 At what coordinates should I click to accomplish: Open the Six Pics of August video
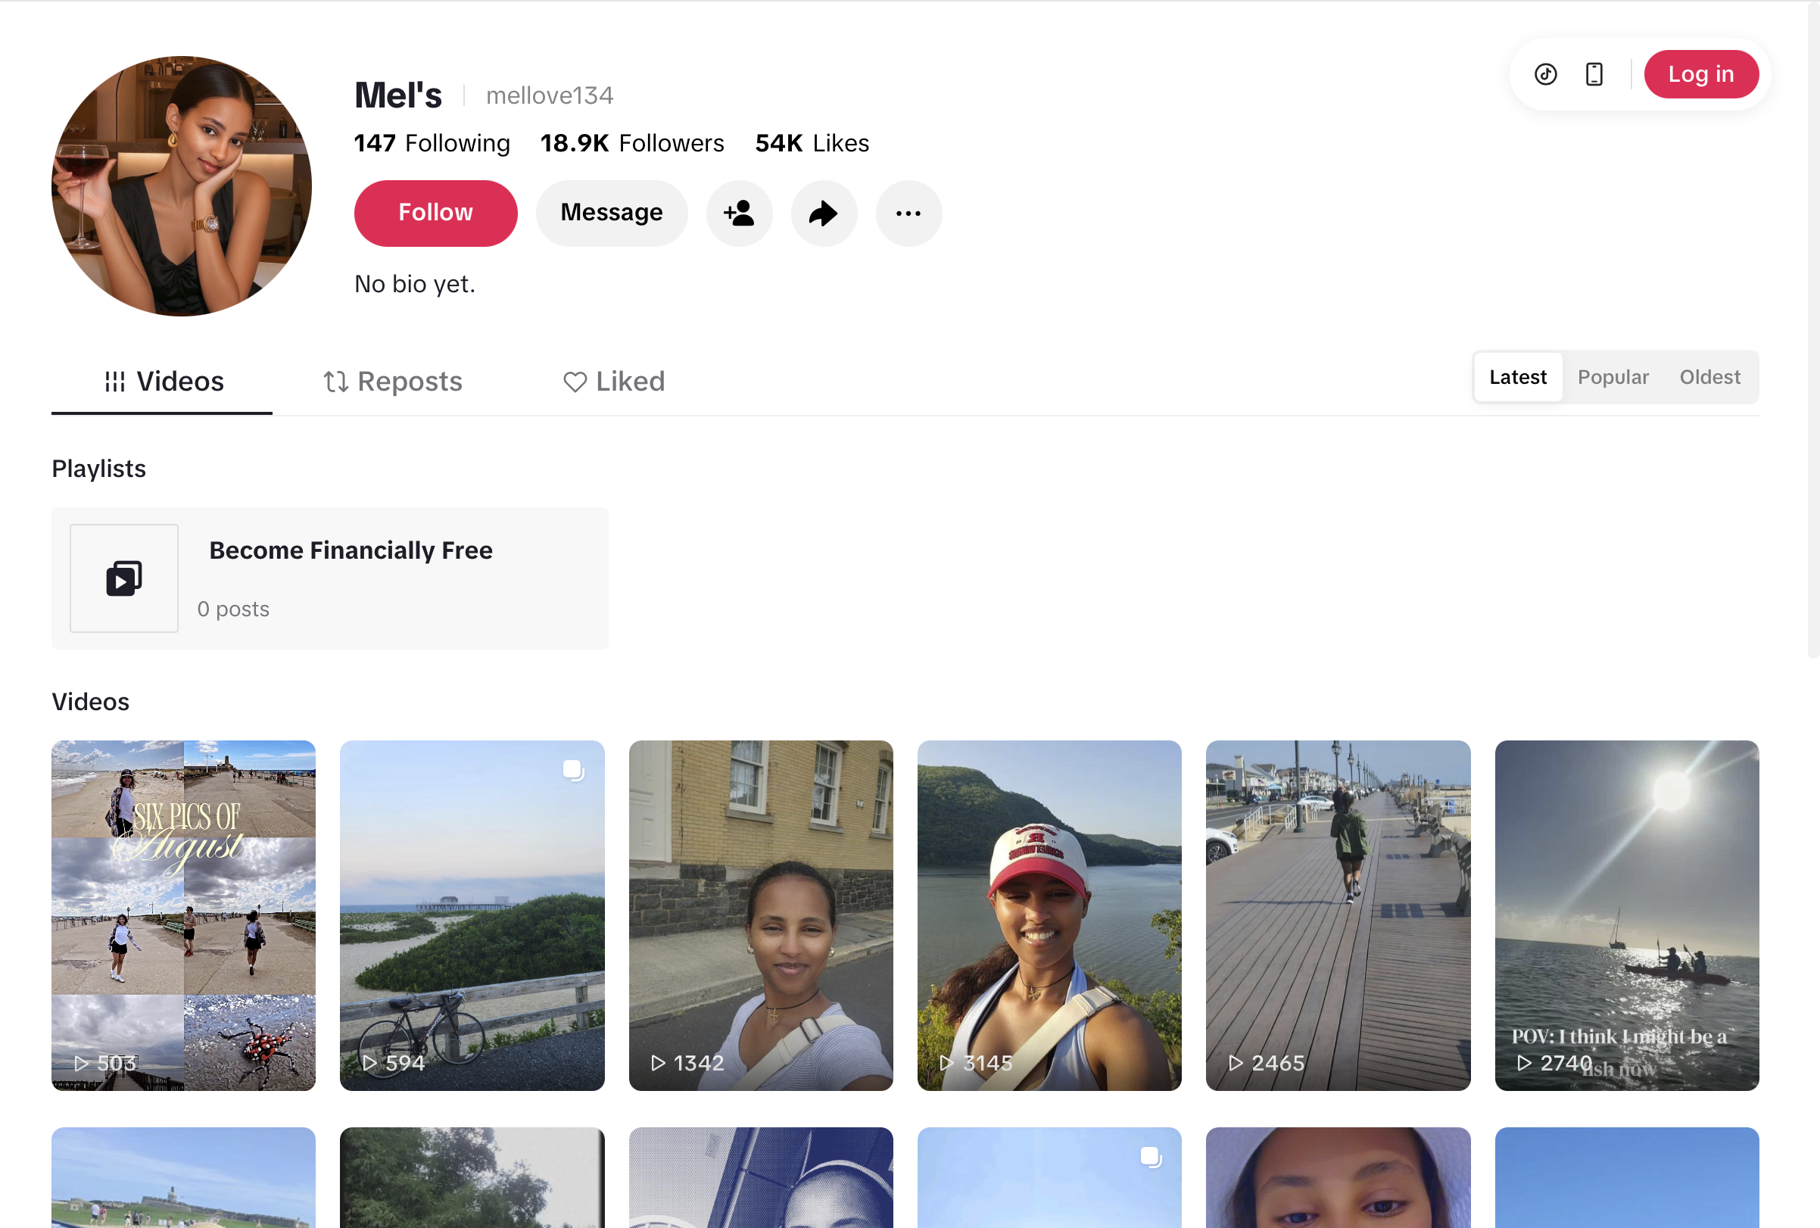tap(183, 915)
